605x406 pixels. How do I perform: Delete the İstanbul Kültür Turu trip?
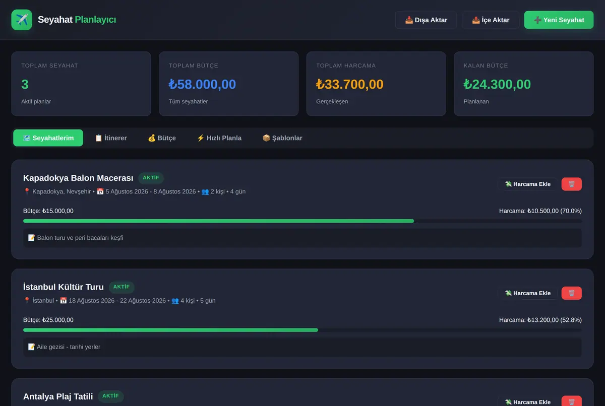571,293
